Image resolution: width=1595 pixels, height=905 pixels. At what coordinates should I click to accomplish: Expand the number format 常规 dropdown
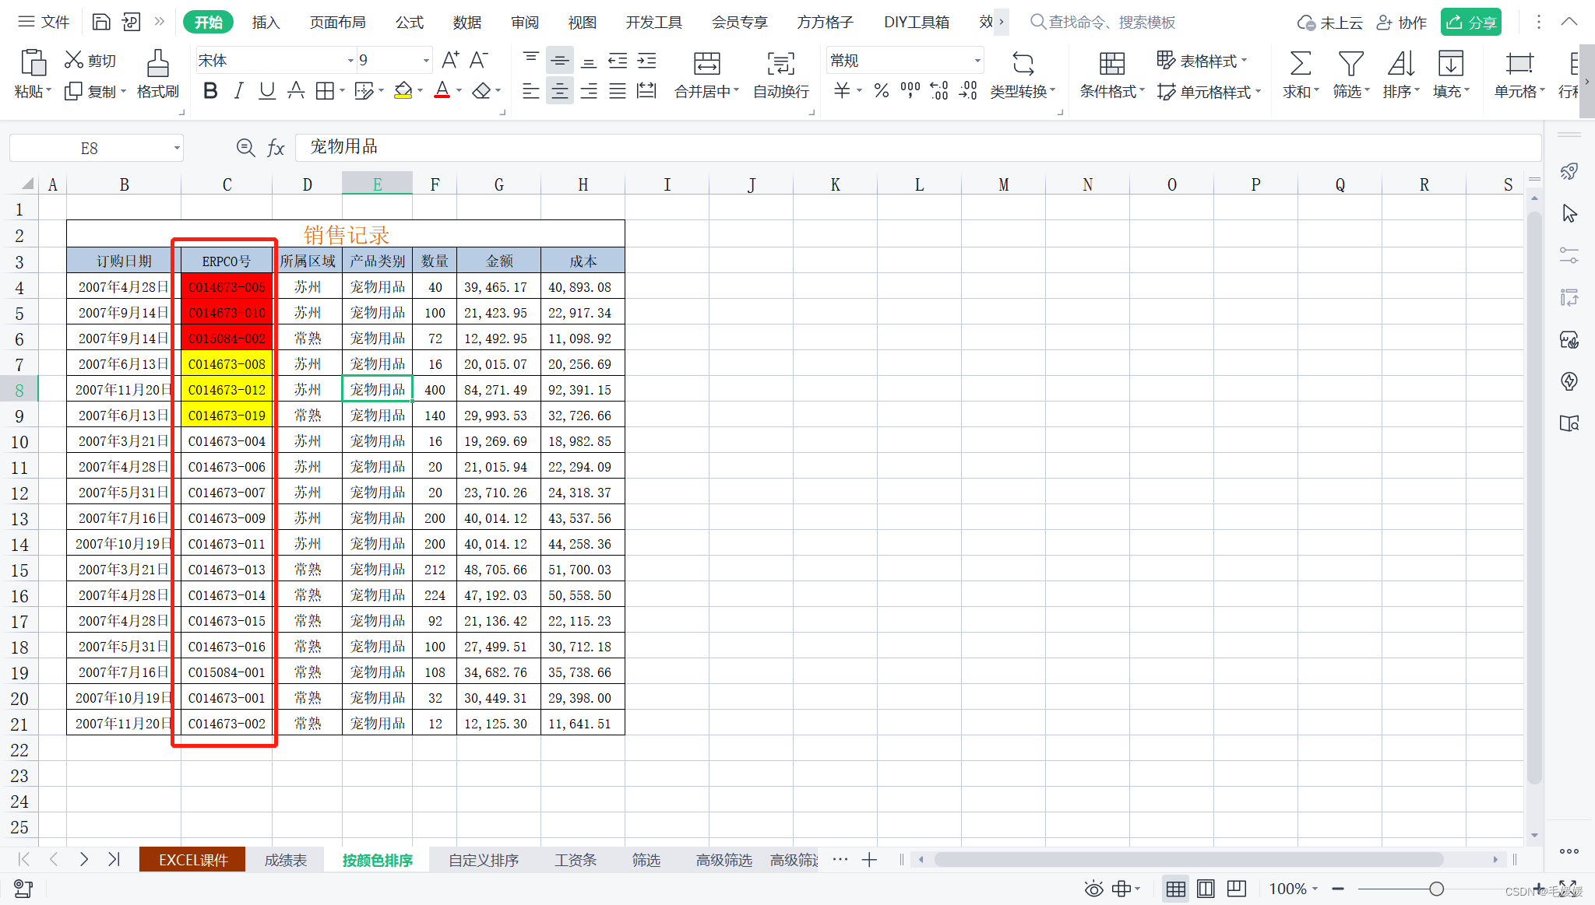tap(977, 61)
